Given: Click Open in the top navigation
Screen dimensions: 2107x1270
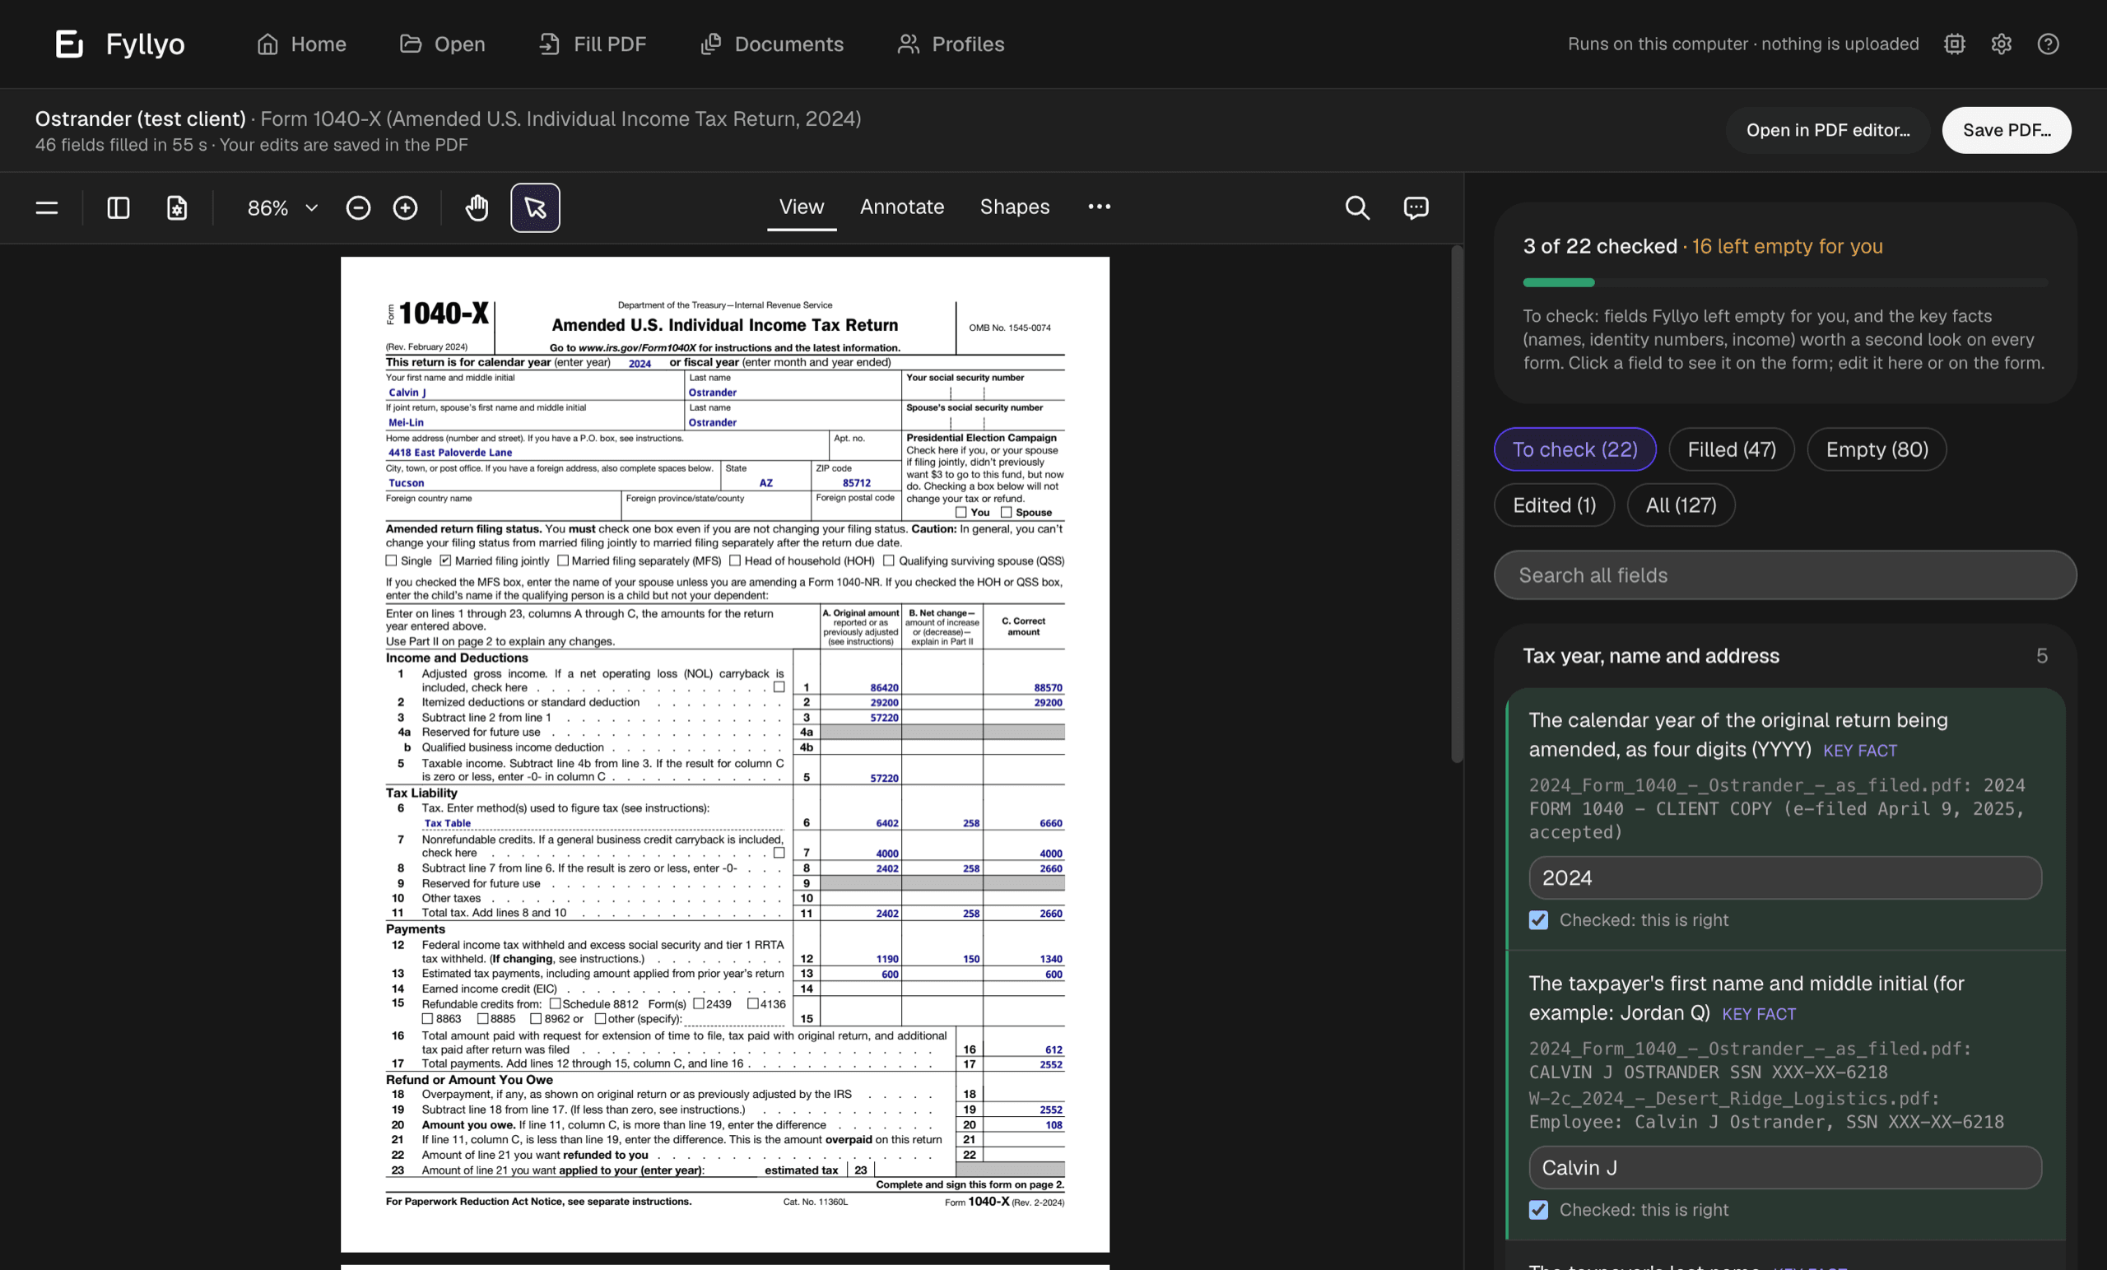Looking at the screenshot, I should [442, 44].
